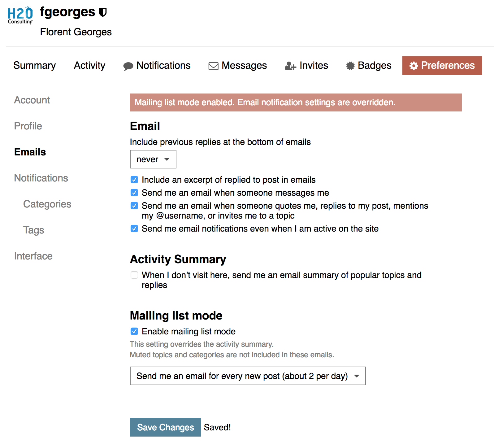
Task: Click the Notifications speech bubble icon
Action: coord(128,66)
